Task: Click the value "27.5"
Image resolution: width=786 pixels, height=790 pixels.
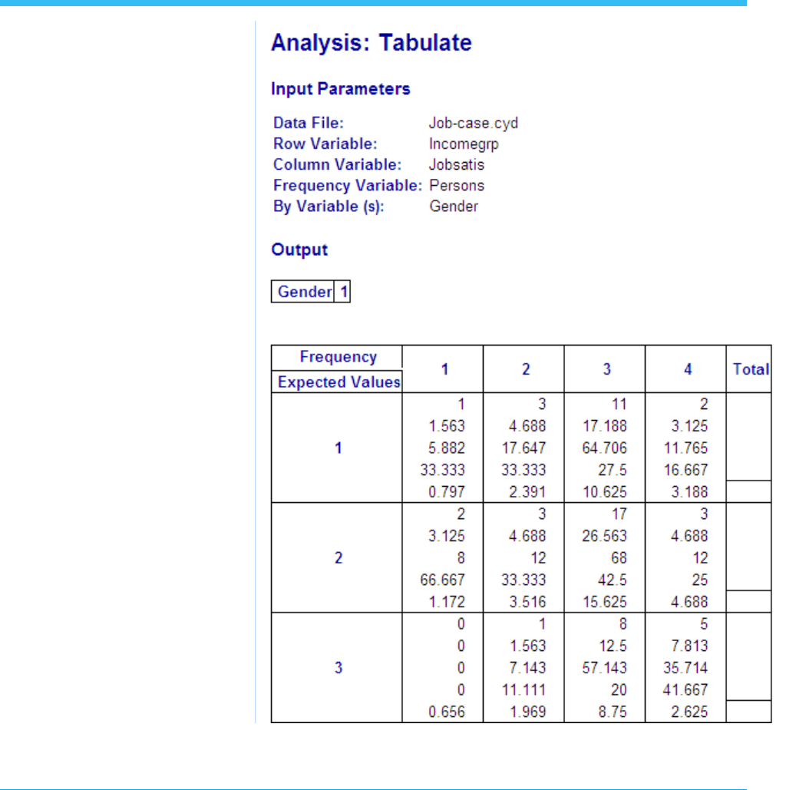Action: tap(613, 470)
